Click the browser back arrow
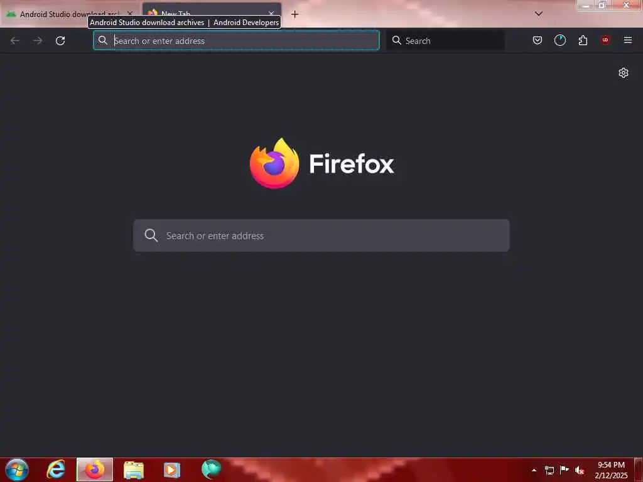Screen dimensions: 643x482 (x=15, y=41)
